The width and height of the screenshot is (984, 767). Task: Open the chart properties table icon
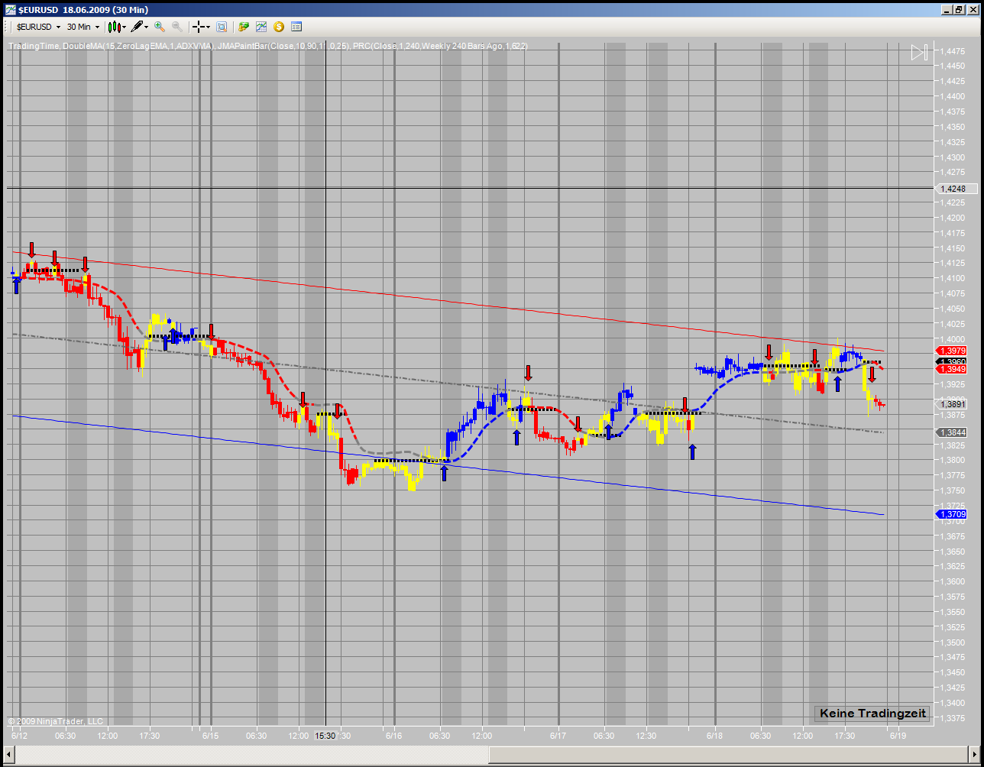296,27
